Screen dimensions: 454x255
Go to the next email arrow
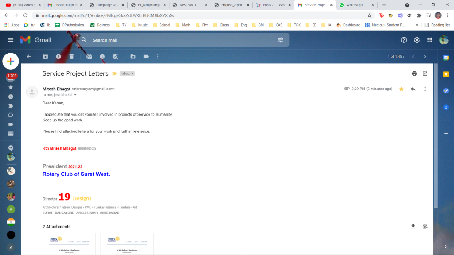425,57
